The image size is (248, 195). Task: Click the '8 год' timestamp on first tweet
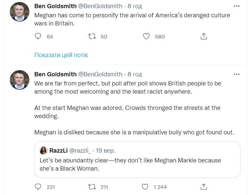[x=135, y=6]
